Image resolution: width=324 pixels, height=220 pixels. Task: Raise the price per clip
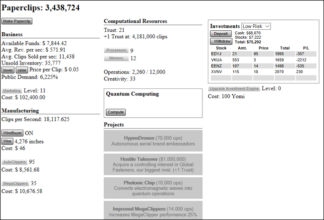coord(22,70)
